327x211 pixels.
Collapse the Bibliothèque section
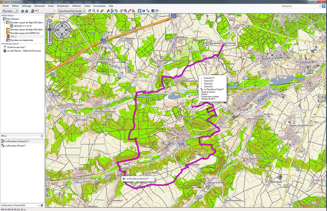[1, 15]
